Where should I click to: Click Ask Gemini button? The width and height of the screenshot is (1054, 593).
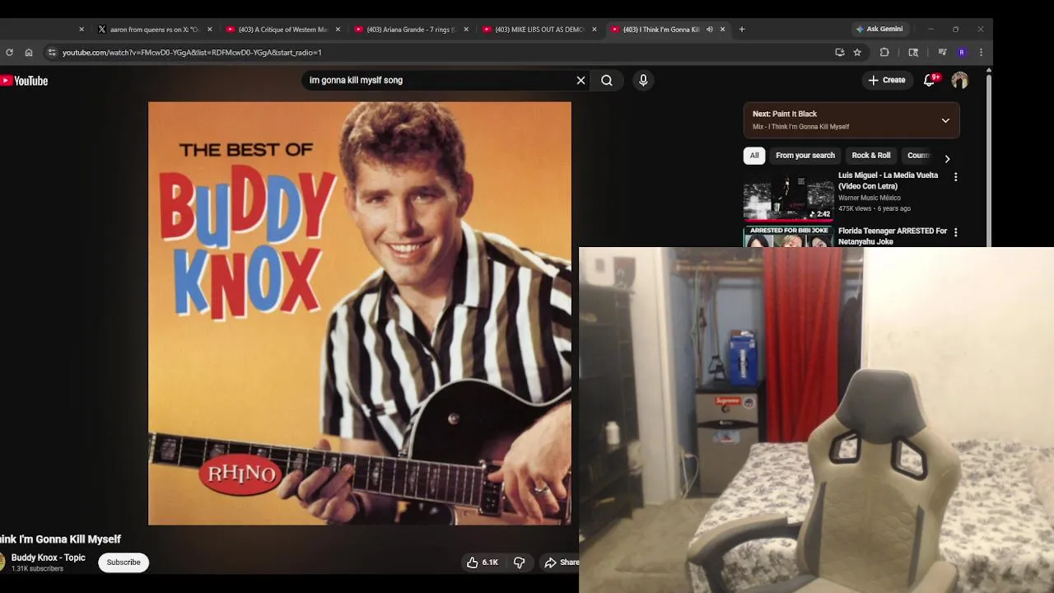[879, 29]
